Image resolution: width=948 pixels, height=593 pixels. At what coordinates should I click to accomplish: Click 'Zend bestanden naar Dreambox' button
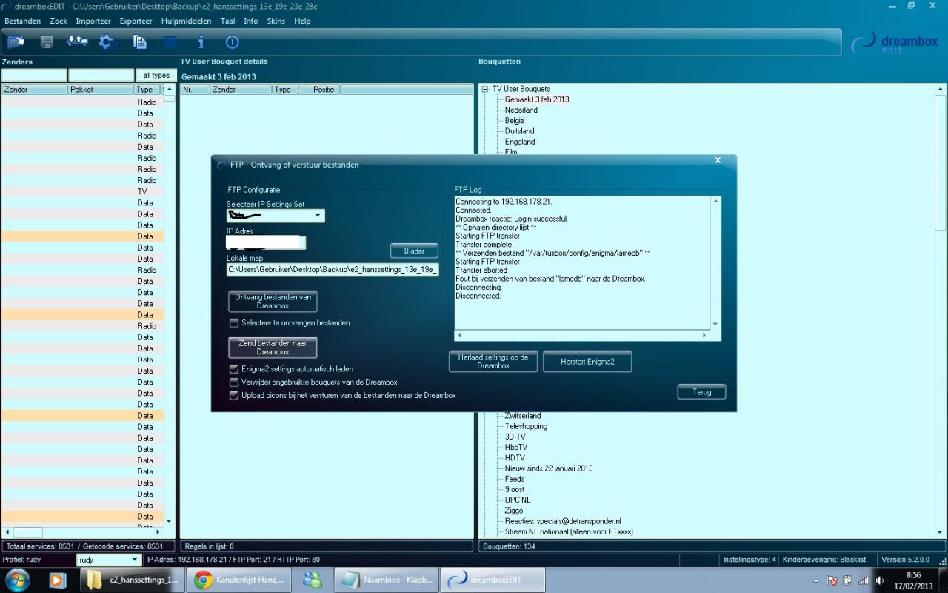(273, 348)
